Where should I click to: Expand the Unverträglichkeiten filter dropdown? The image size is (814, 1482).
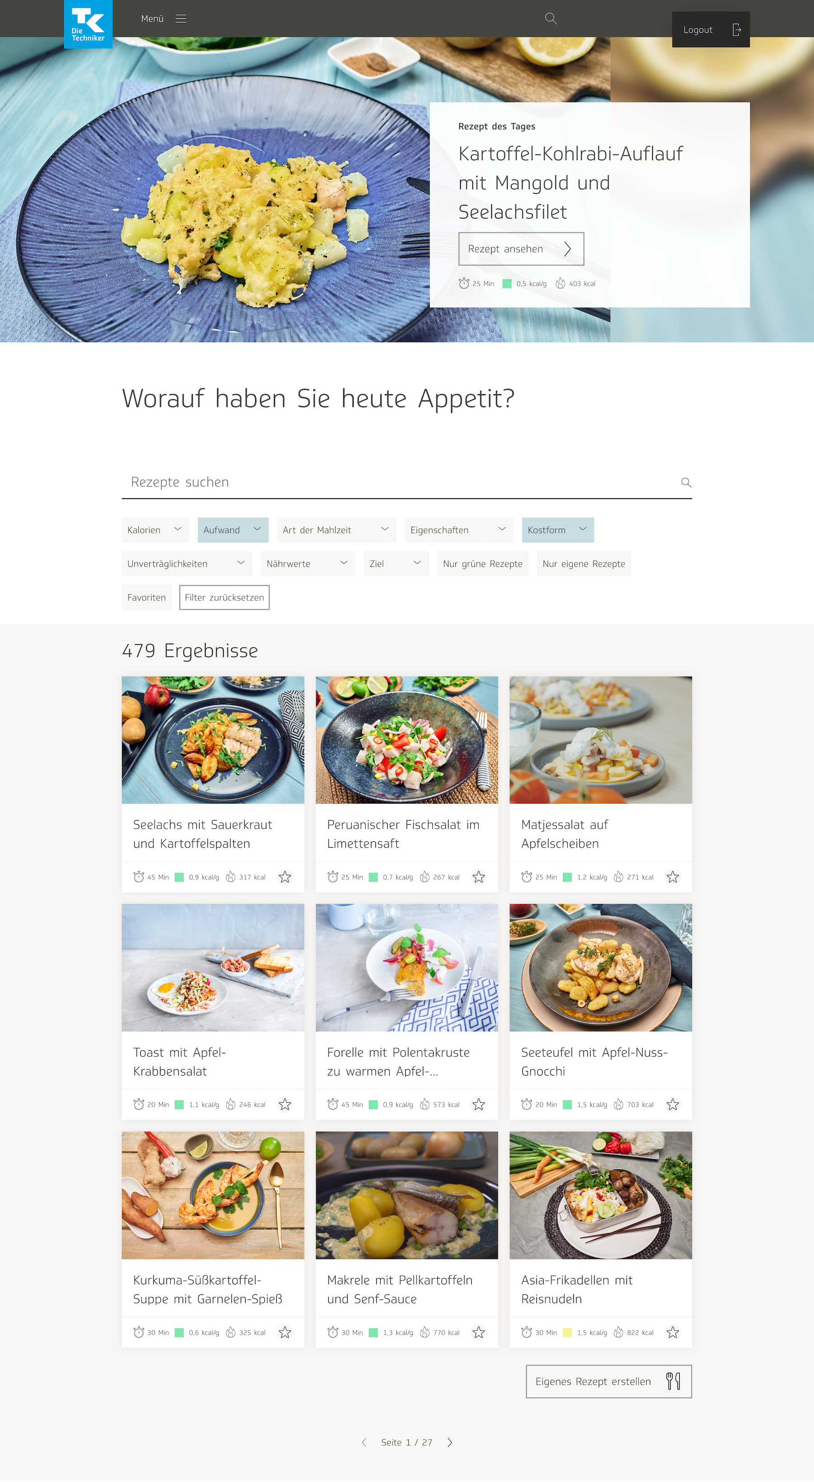[x=187, y=563]
